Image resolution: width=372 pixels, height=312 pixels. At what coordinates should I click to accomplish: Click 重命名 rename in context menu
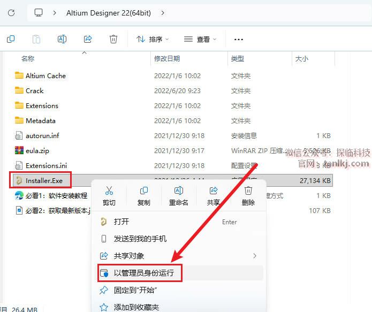(178, 196)
